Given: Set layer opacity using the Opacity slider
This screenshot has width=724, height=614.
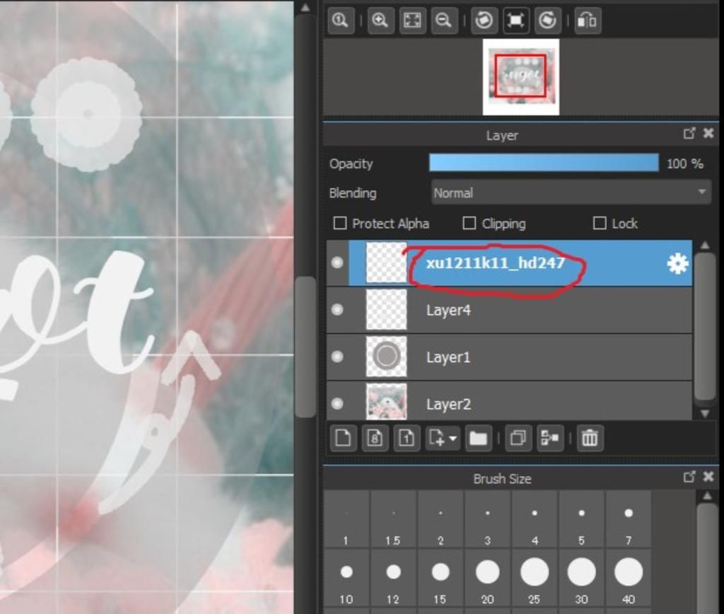Looking at the screenshot, I should [x=544, y=163].
